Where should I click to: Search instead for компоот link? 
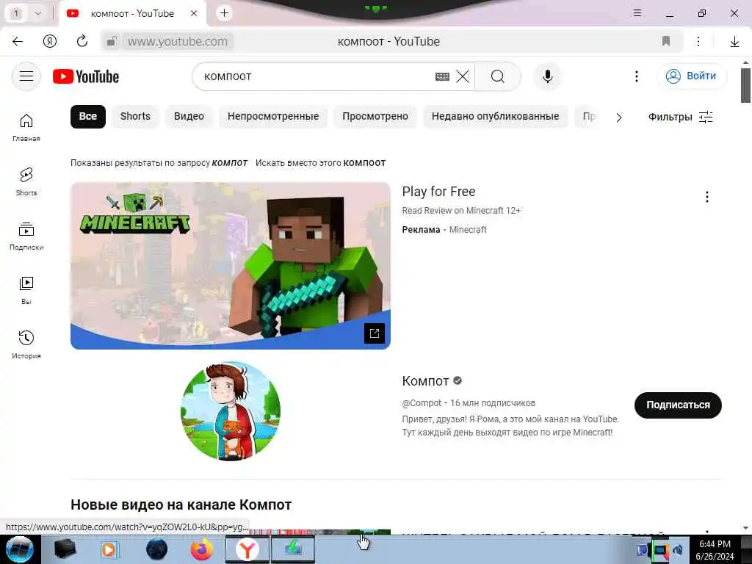tap(364, 163)
